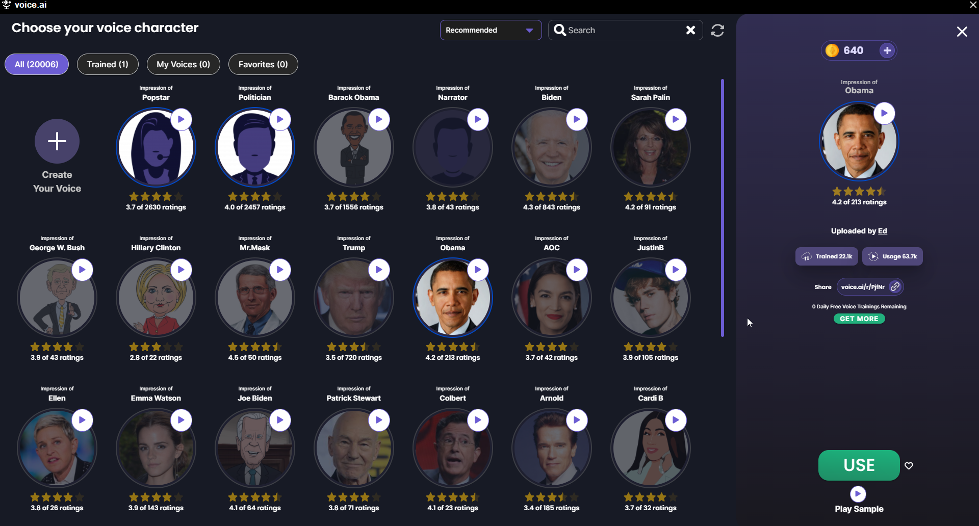Click the USE button

coord(859,465)
